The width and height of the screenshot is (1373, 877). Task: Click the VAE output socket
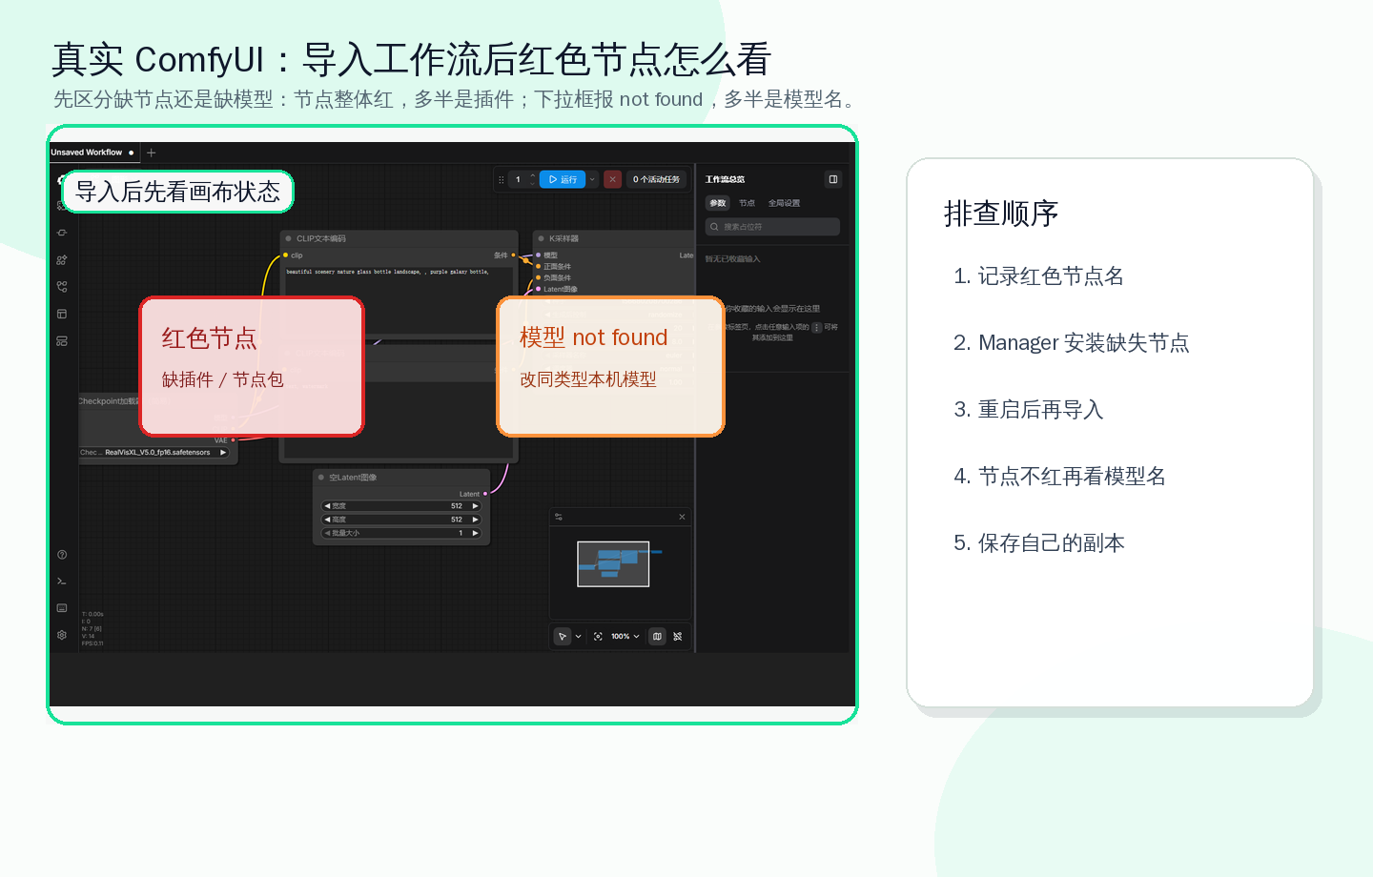pos(234,440)
